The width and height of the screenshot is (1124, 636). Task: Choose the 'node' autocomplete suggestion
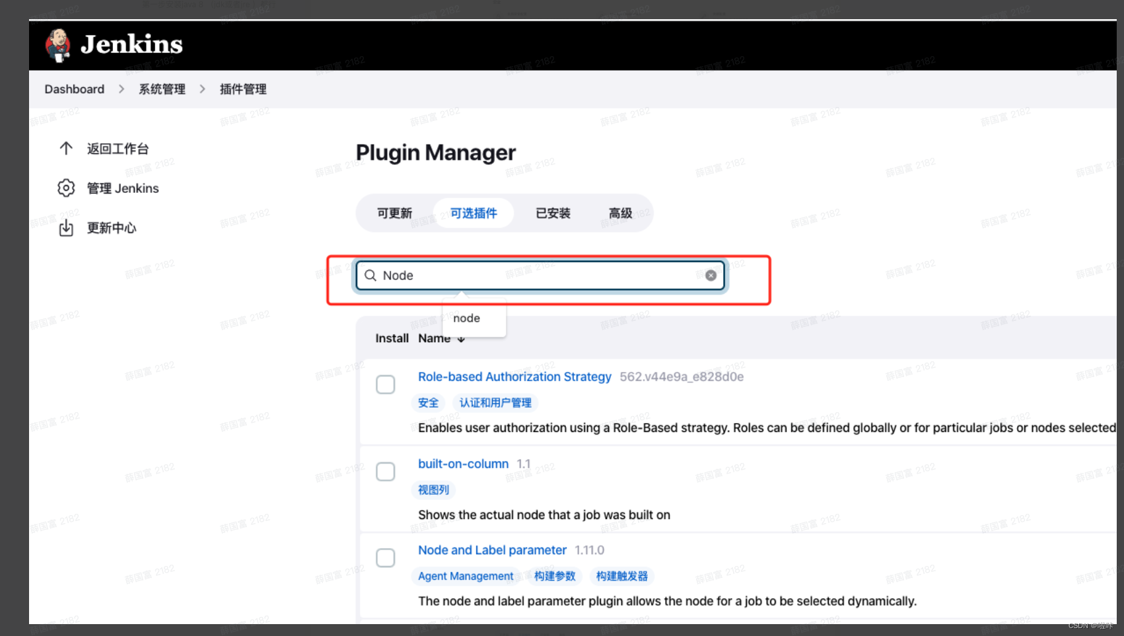(467, 318)
